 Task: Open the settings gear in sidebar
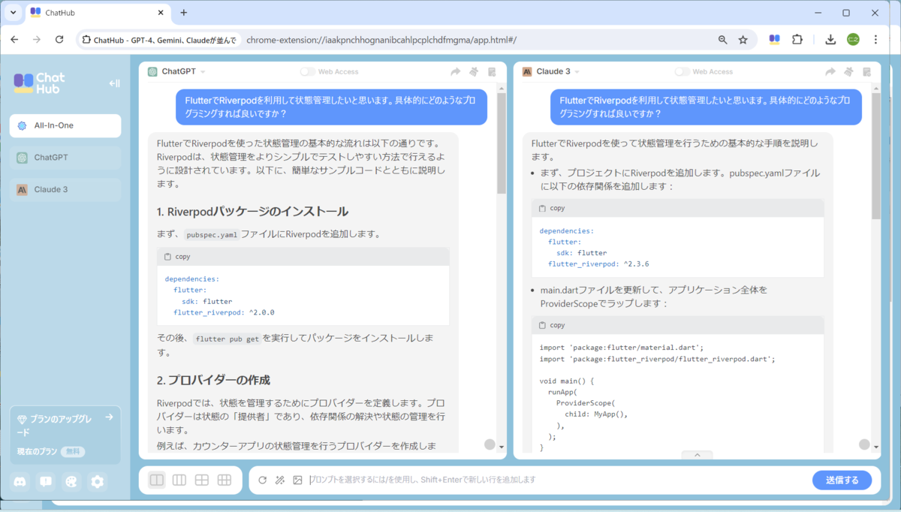pyautogui.click(x=97, y=482)
